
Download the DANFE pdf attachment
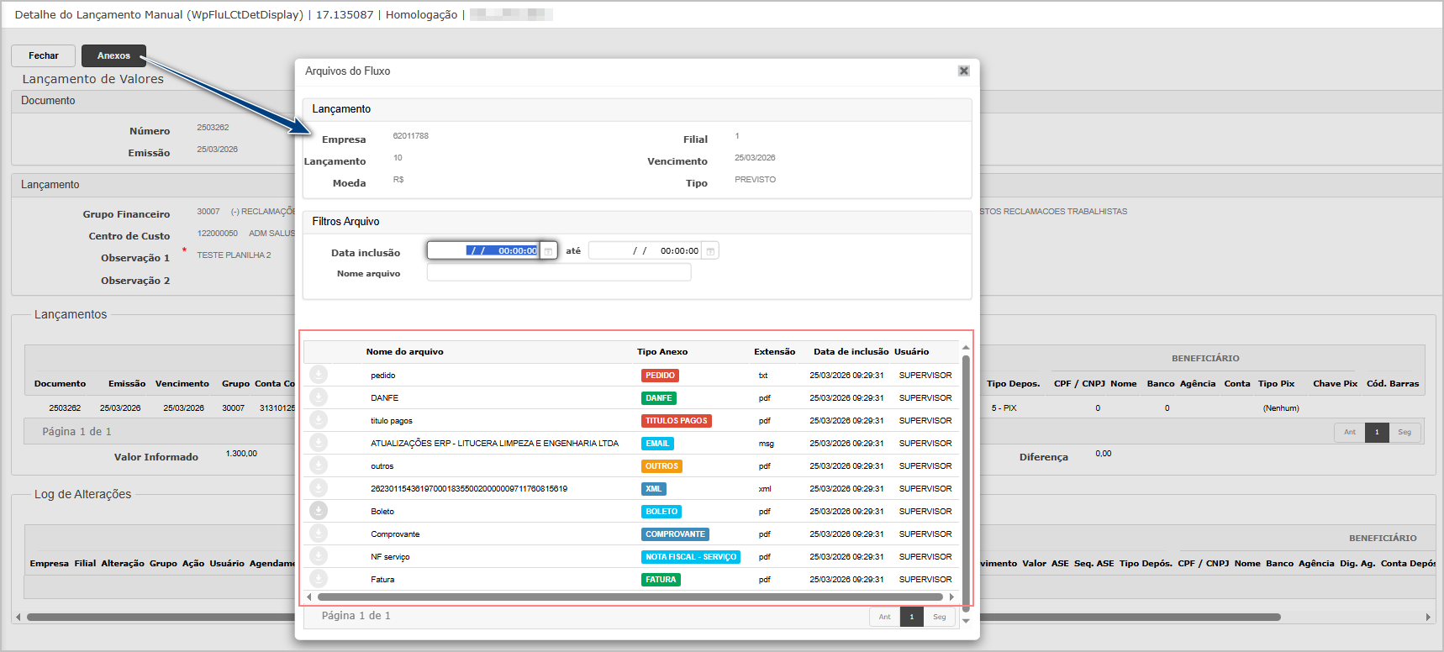[319, 397]
